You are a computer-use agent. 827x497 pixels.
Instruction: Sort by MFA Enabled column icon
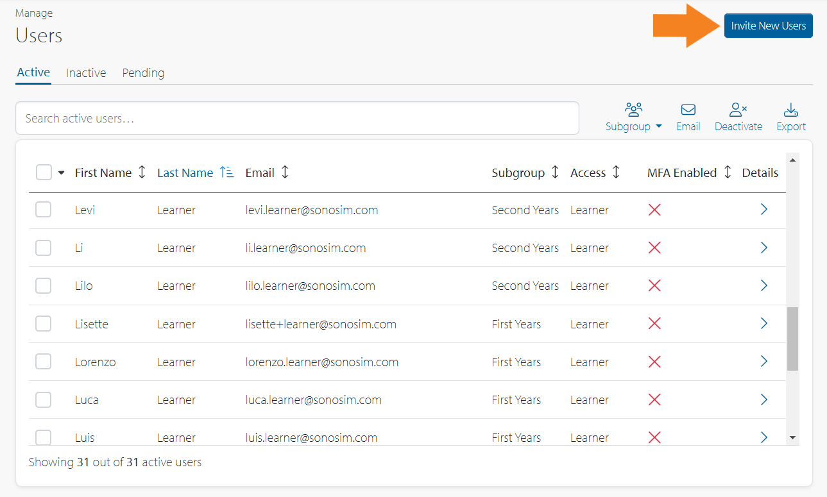(x=727, y=172)
